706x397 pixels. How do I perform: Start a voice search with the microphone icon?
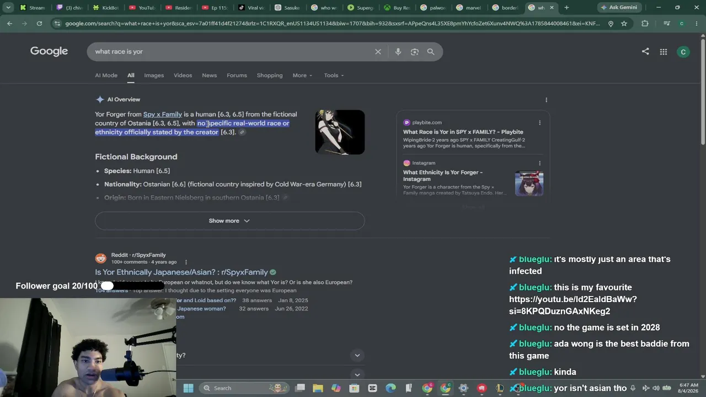click(398, 52)
